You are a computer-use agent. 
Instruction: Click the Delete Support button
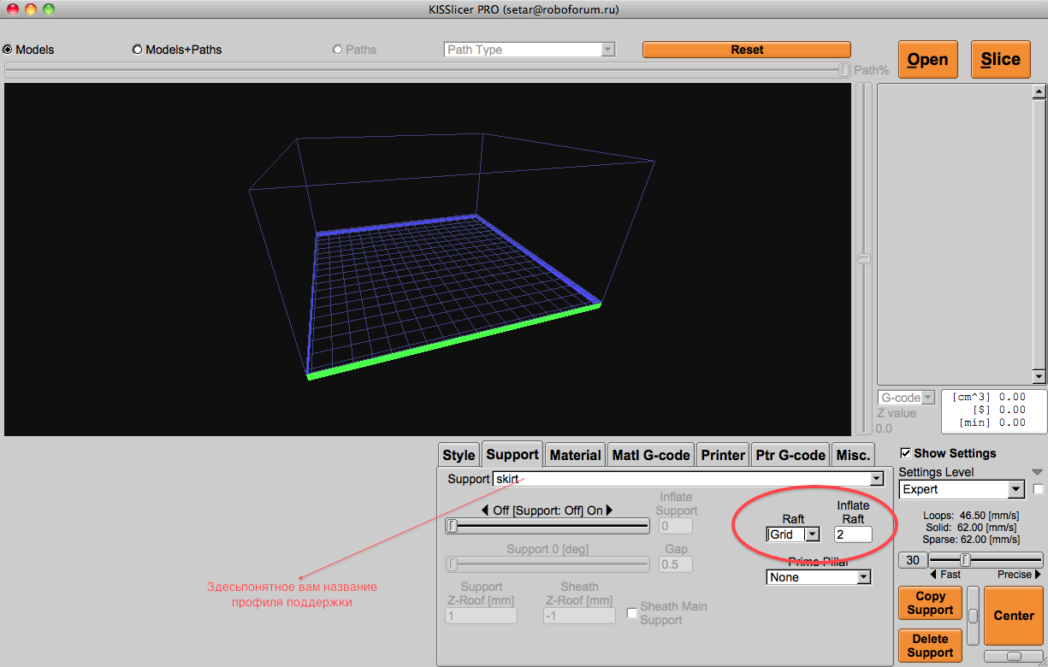click(x=930, y=646)
